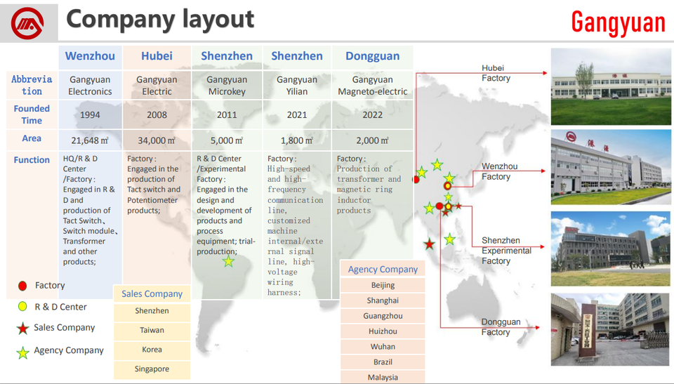674x384 pixels.
Task: Click the Wenzhou function description text
Action: 91,211
